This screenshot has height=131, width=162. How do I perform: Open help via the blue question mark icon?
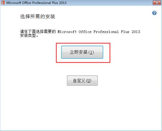(x=154, y=13)
